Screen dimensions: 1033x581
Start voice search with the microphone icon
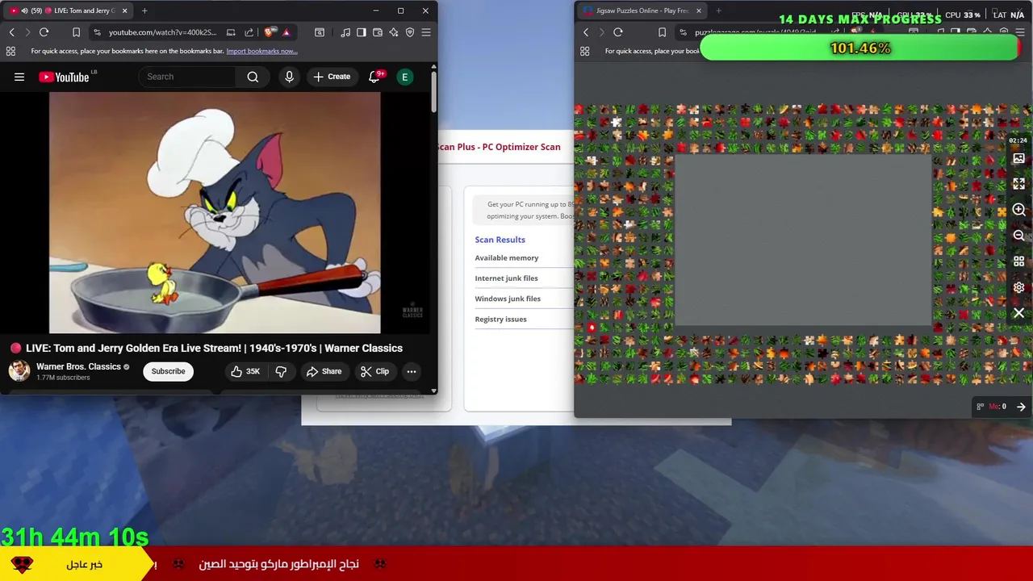pos(289,77)
